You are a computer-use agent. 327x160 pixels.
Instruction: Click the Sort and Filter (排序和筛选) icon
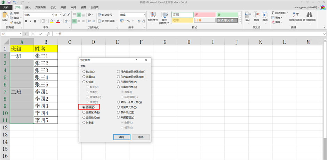pyautogui.click(x=294, y=15)
